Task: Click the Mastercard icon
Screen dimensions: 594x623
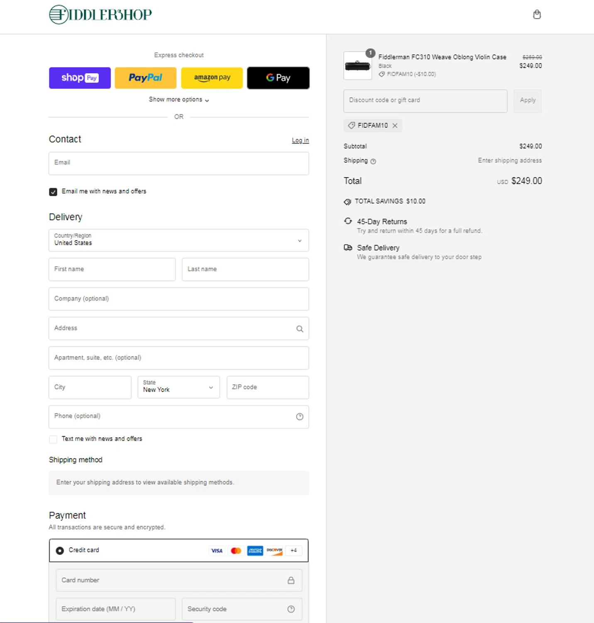Action: click(236, 551)
